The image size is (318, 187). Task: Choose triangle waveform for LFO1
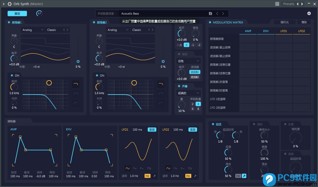coord(135,168)
